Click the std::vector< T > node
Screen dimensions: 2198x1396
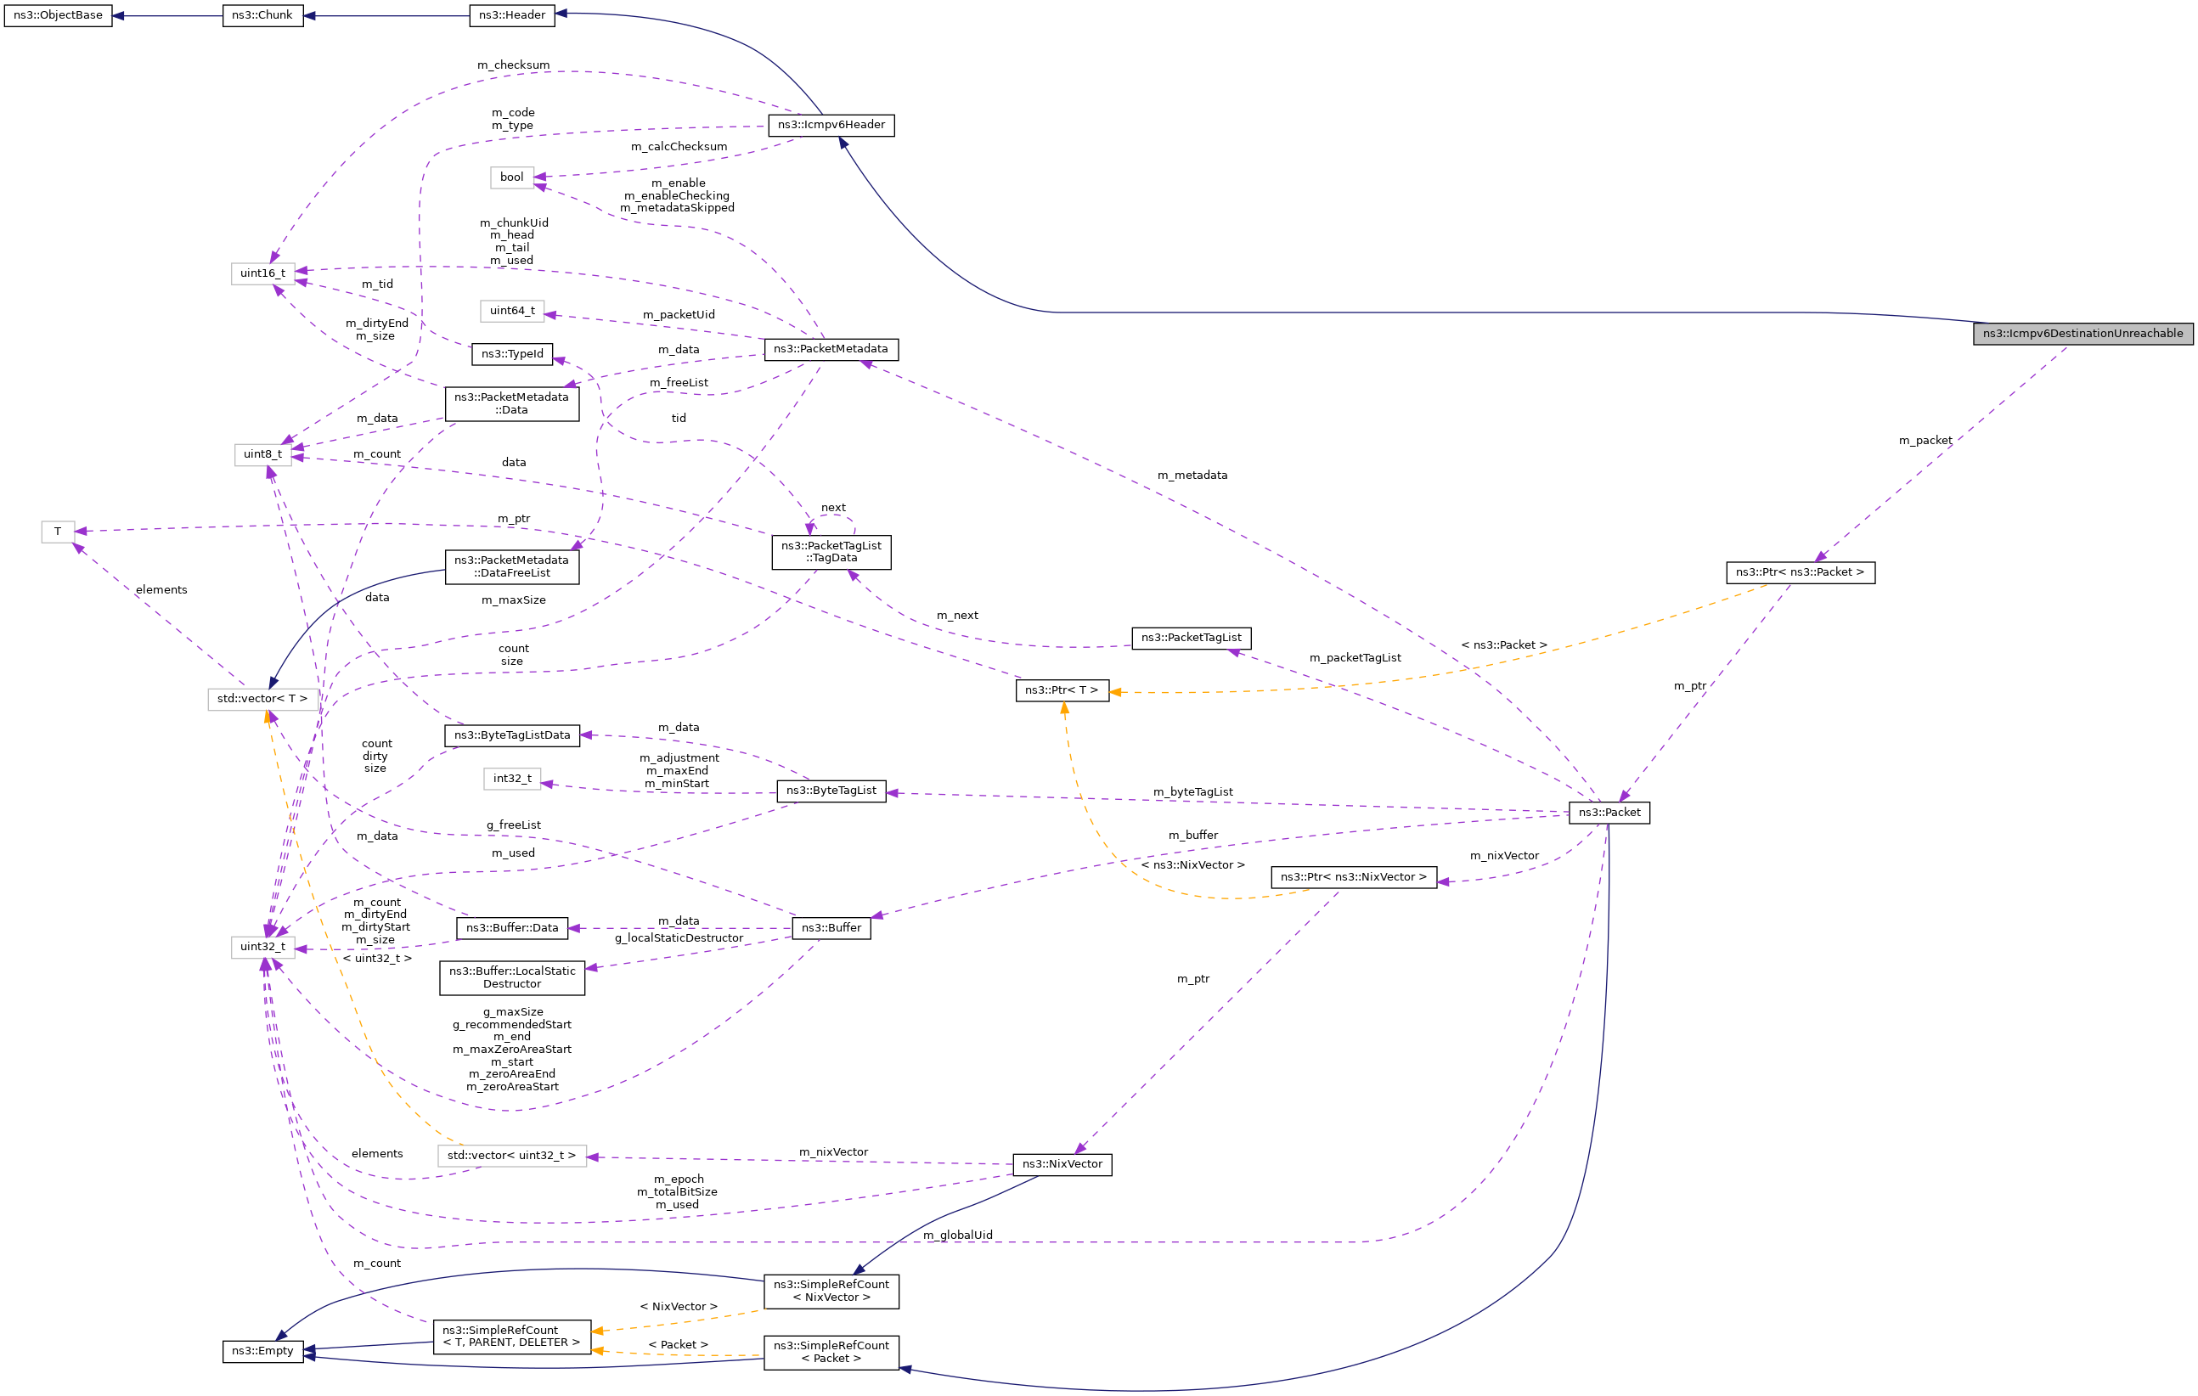coord(263,700)
